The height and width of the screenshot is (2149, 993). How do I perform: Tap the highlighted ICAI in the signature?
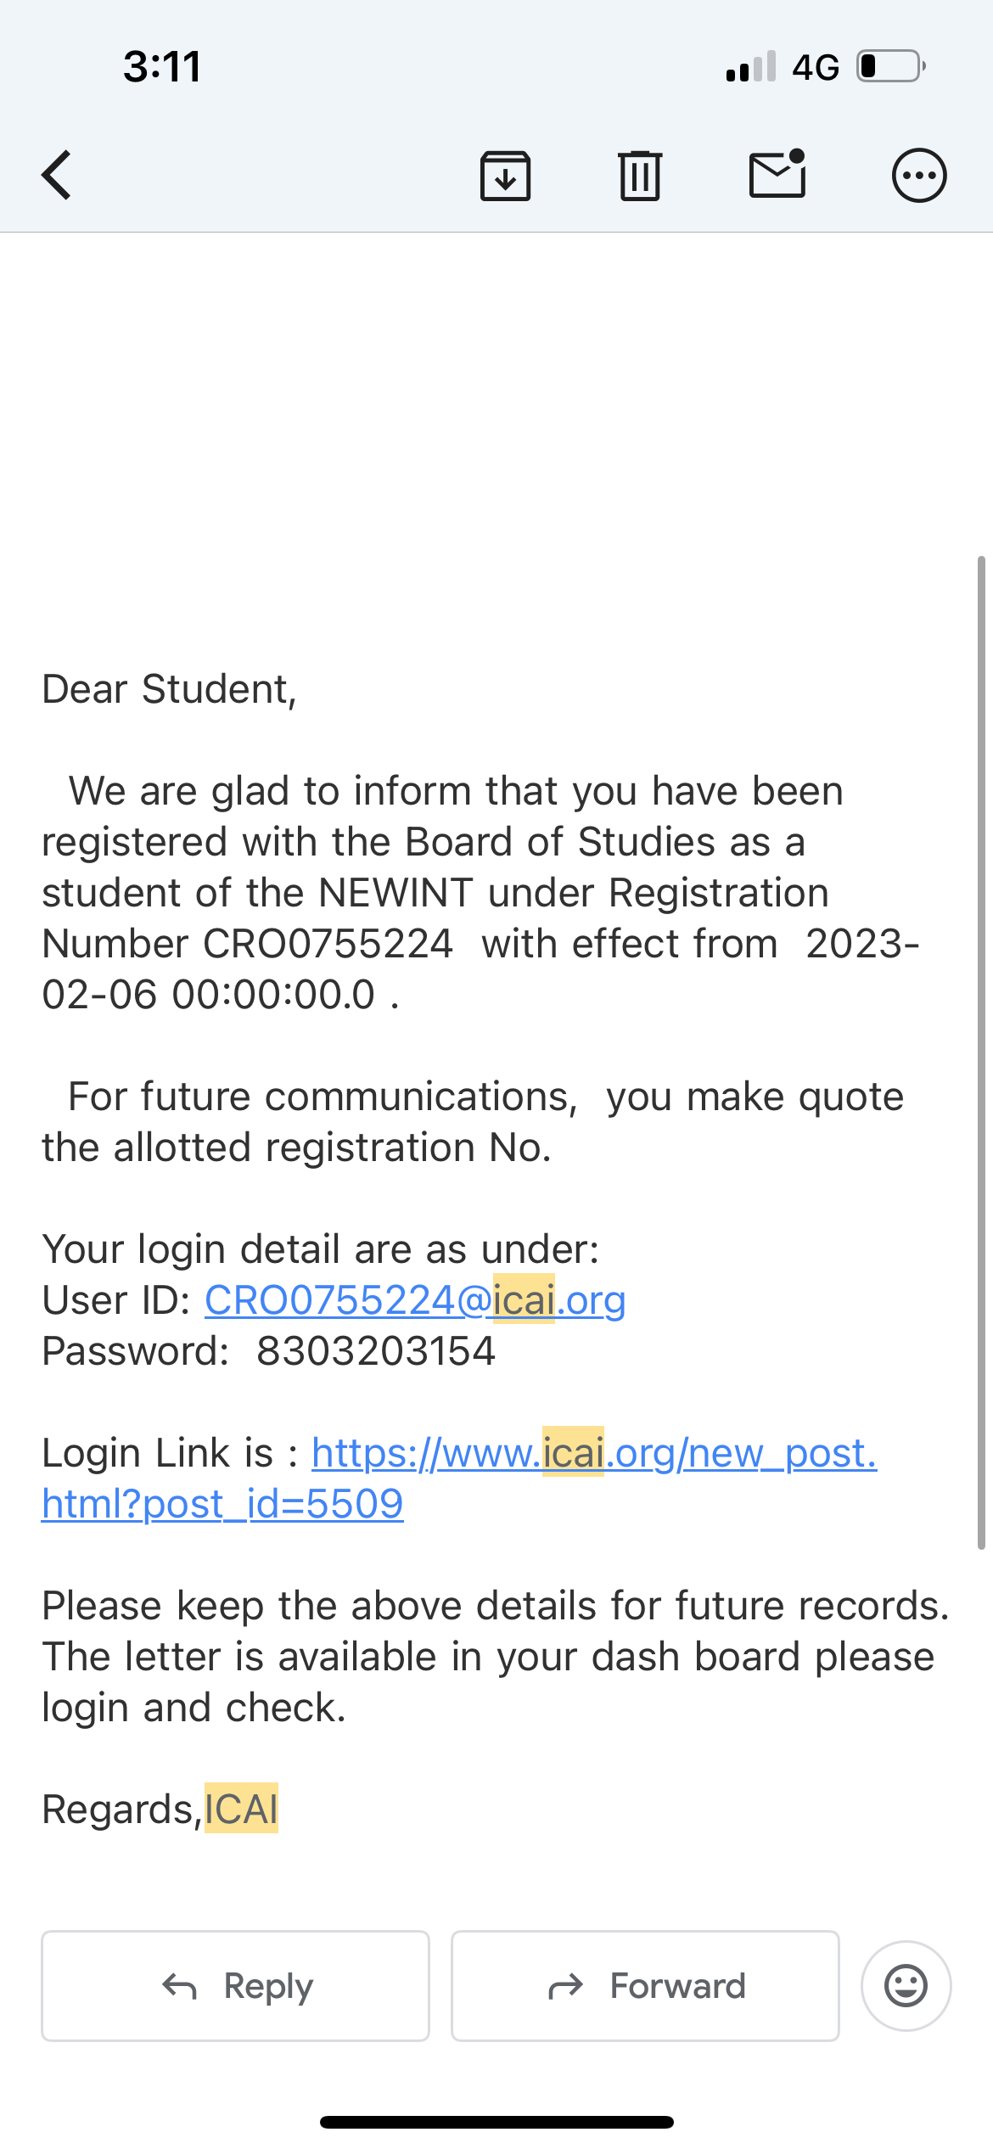pos(241,1810)
